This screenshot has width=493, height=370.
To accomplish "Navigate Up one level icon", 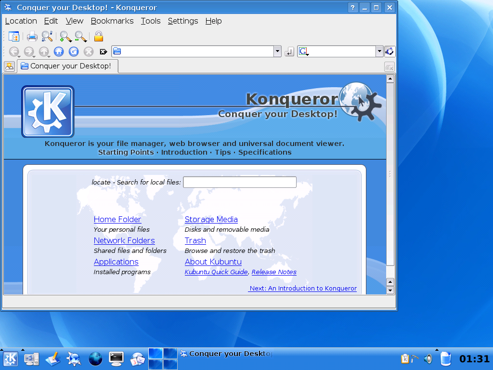I will [x=44, y=52].
